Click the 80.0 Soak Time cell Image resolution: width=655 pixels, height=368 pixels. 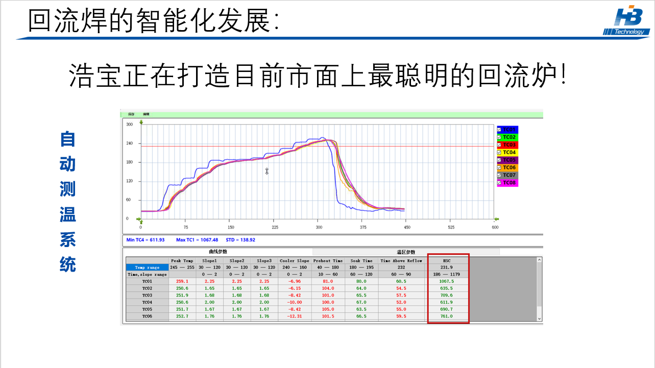361,281
